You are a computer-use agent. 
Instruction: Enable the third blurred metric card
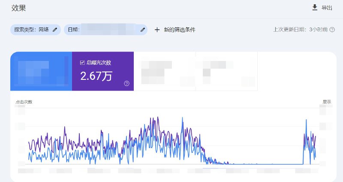(165, 71)
